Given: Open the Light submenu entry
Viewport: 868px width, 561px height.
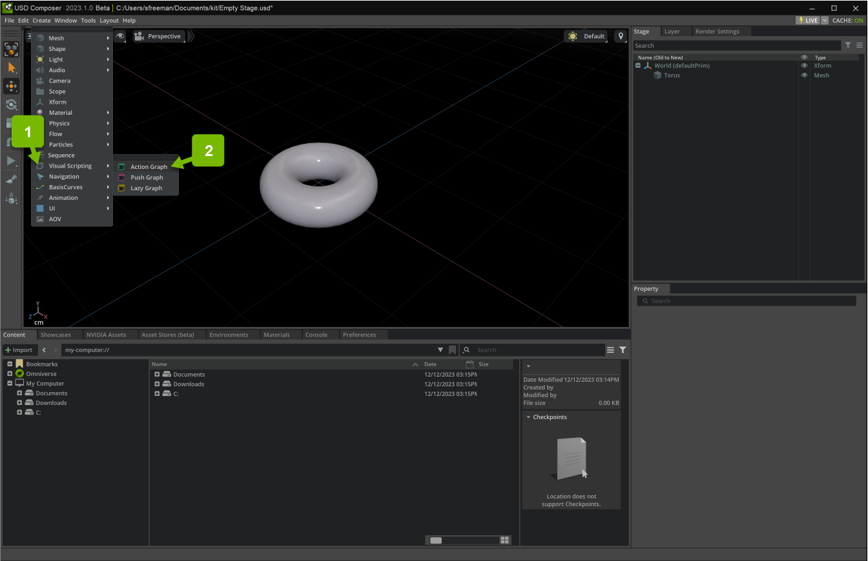Looking at the screenshot, I should click(x=72, y=59).
